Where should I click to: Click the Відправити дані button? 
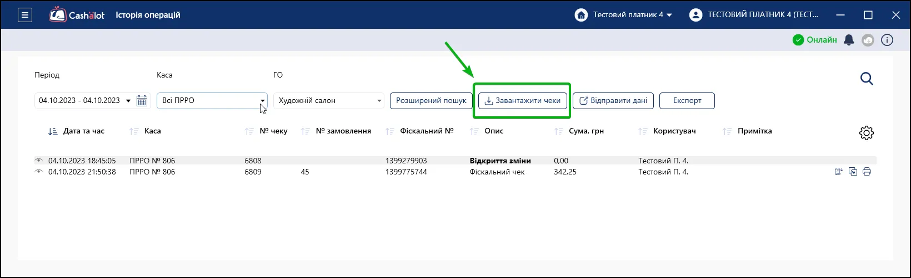(x=613, y=101)
